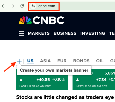Open the hamburger navigation menu
The width and height of the screenshot is (115, 102).
[21, 33]
